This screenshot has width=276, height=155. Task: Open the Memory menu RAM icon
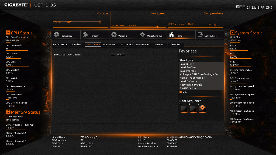tap(85, 35)
